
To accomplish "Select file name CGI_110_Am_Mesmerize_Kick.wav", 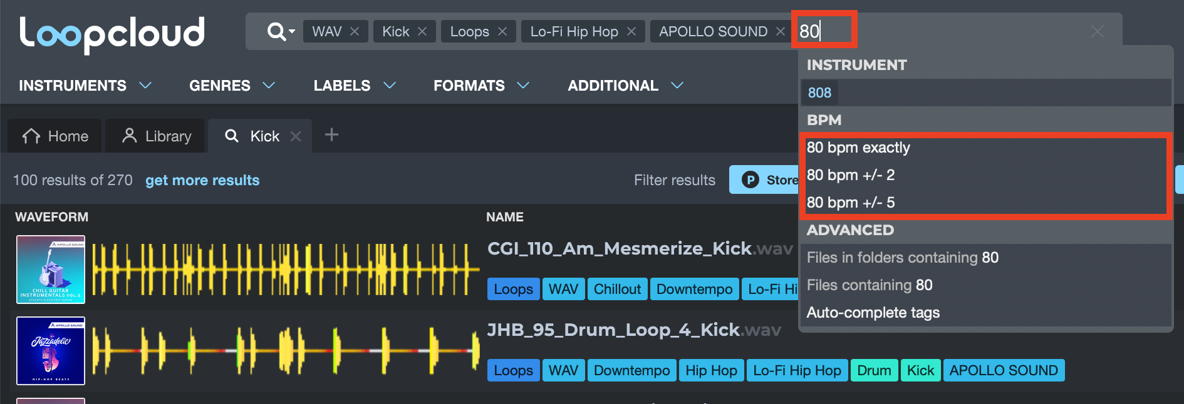I will click(x=640, y=249).
